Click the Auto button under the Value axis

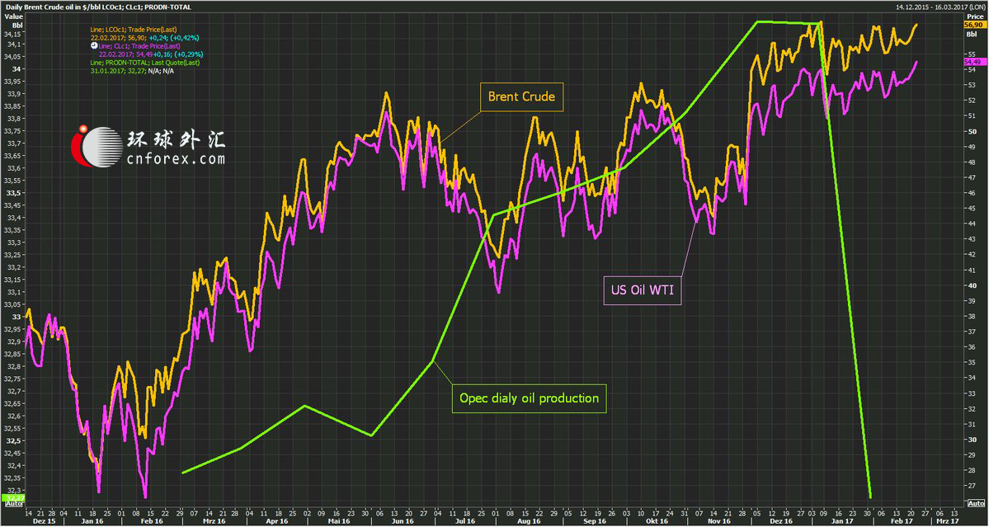click(12, 504)
